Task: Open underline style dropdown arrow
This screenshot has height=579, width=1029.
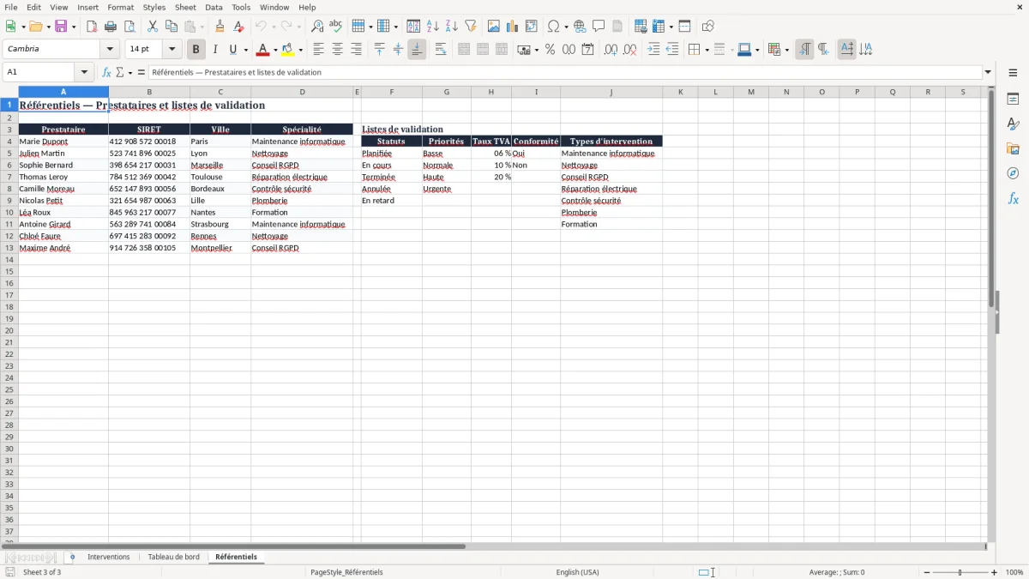Action: (245, 50)
